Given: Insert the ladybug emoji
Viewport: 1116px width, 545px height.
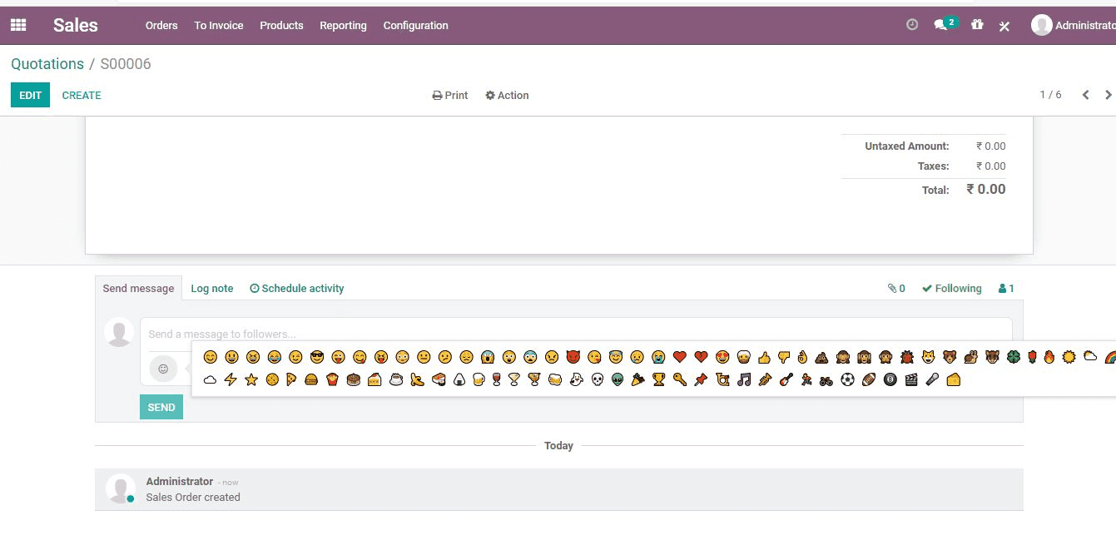Looking at the screenshot, I should (x=907, y=357).
